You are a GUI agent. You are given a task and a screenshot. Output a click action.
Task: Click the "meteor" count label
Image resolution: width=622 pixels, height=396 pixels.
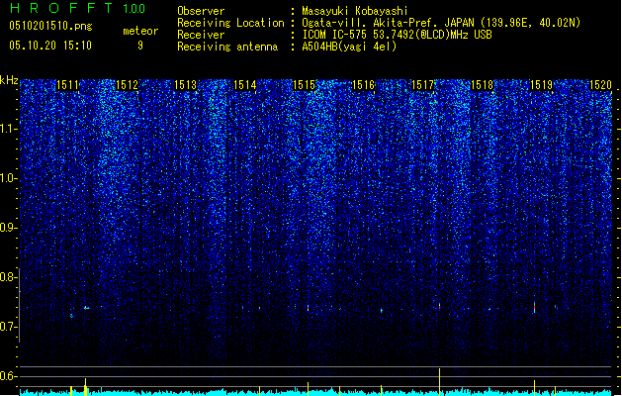pos(140,31)
